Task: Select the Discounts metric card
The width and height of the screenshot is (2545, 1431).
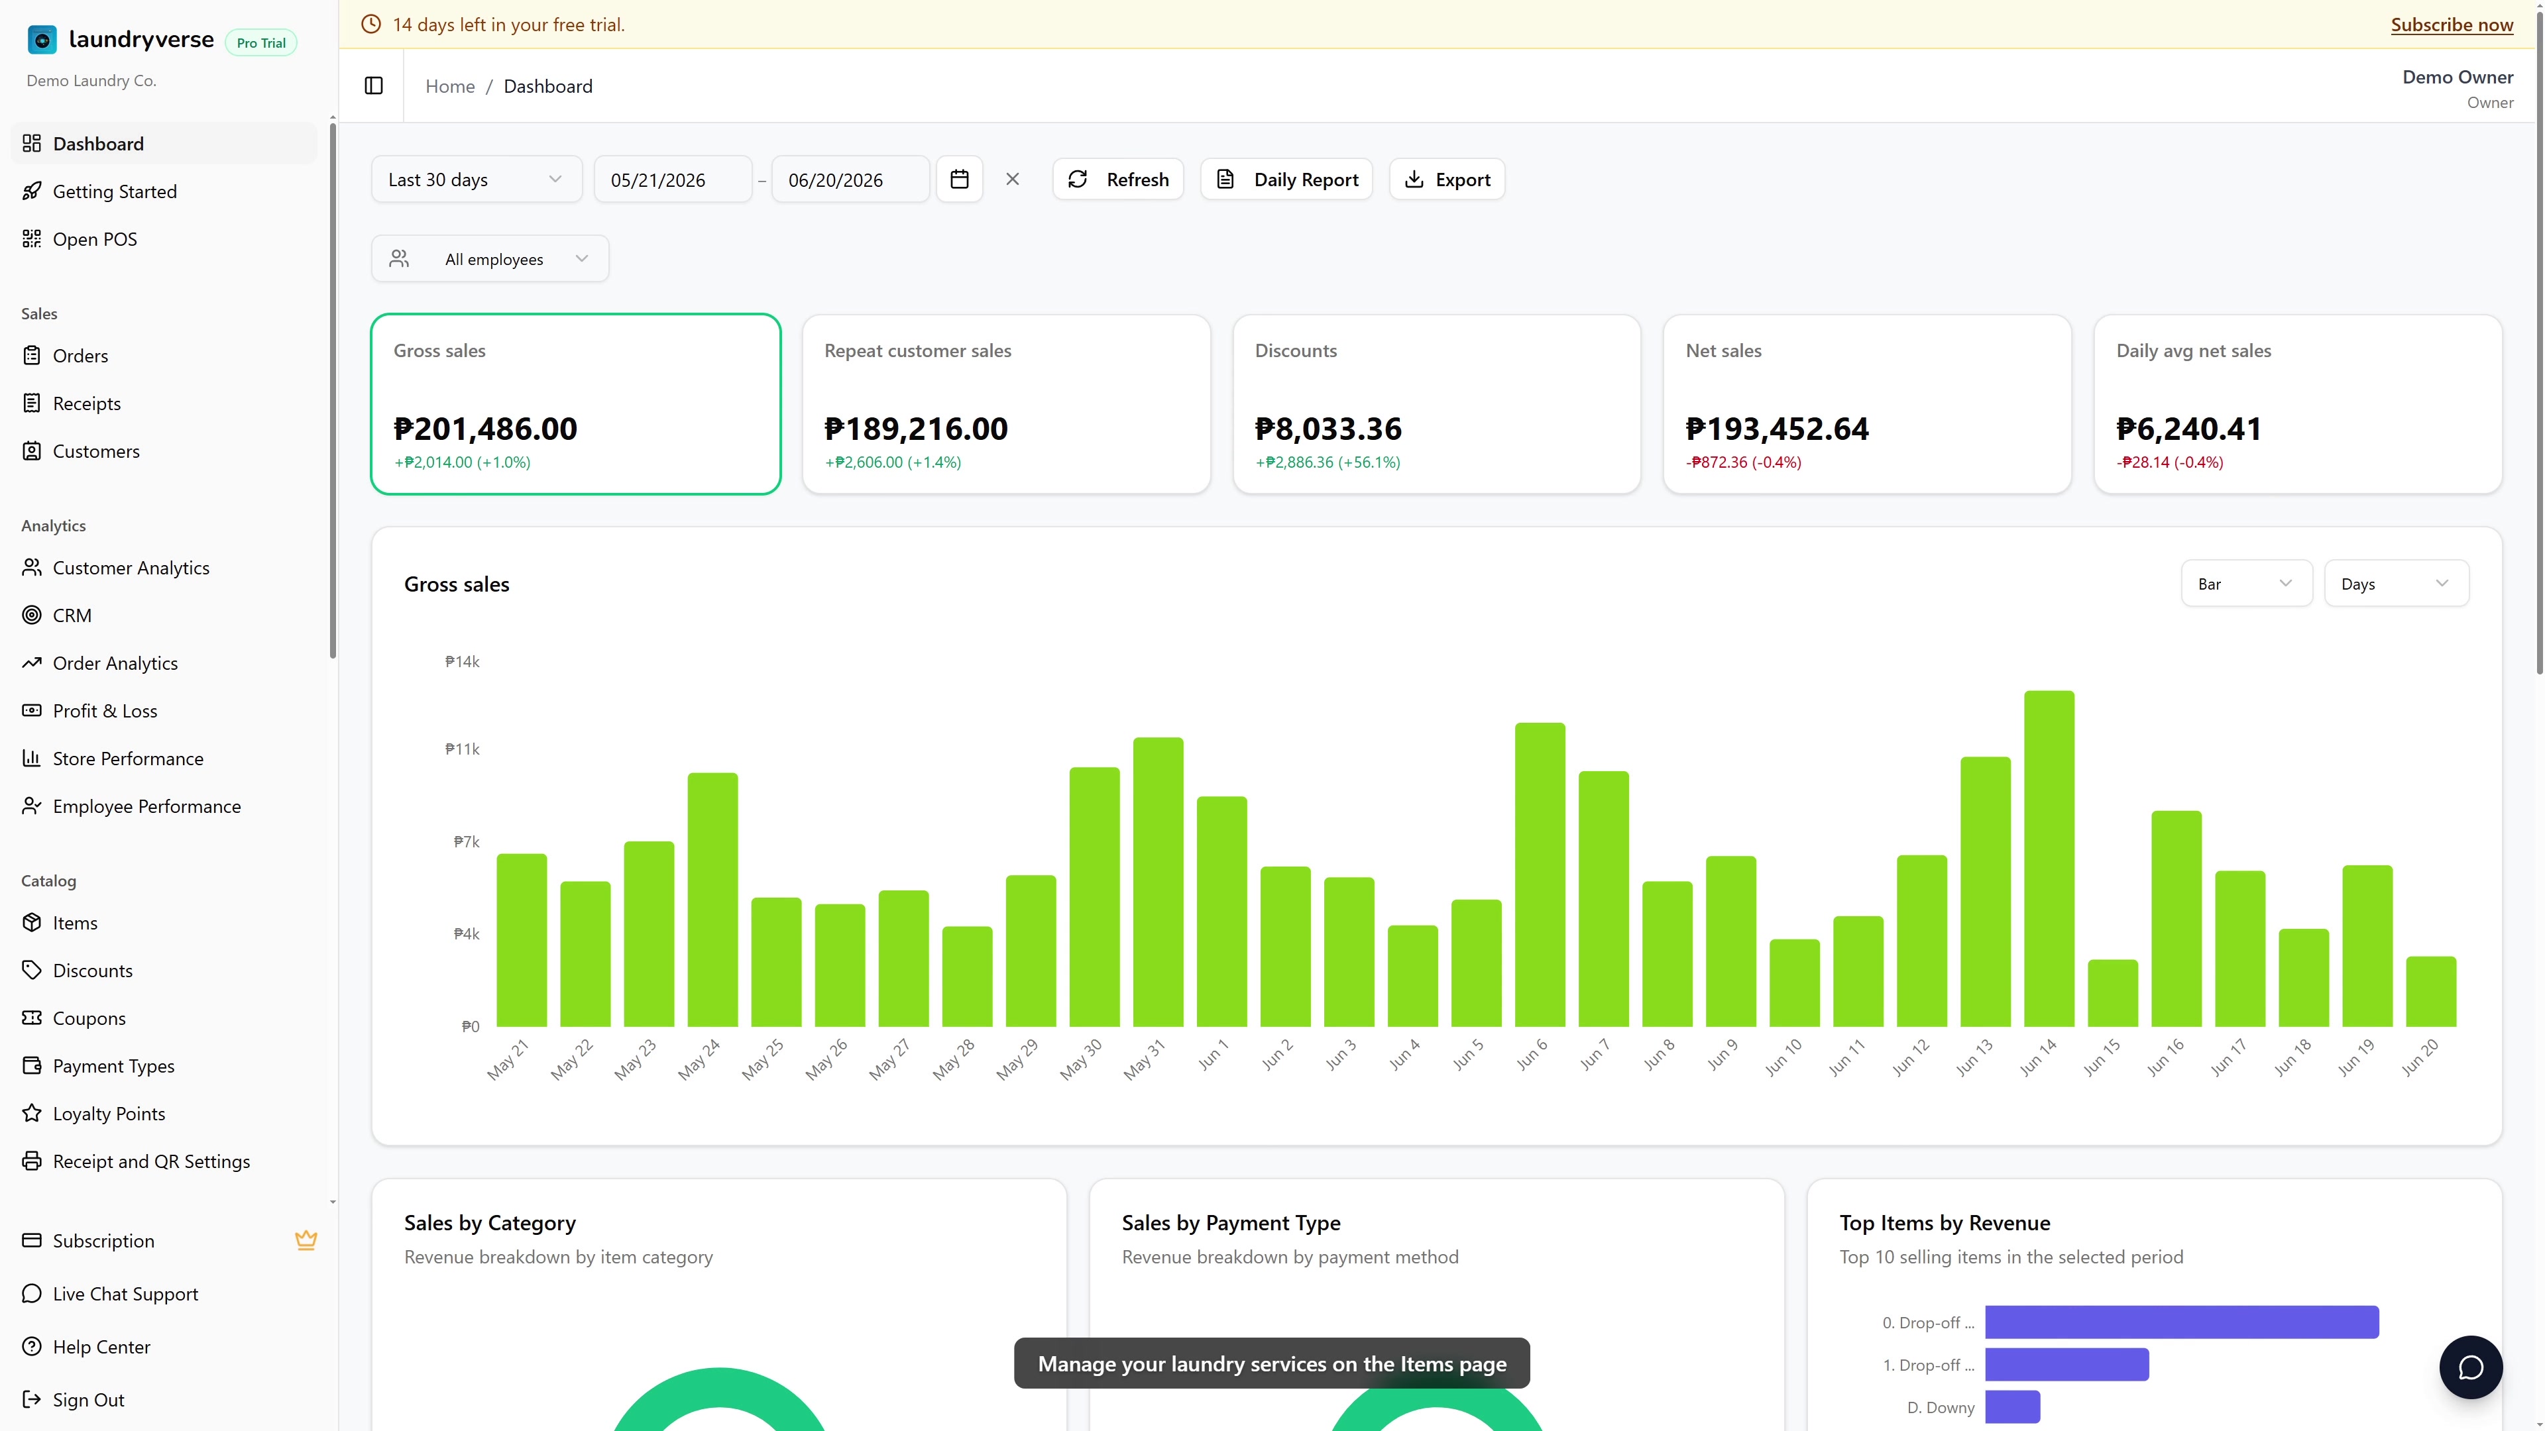Action: pos(1436,404)
